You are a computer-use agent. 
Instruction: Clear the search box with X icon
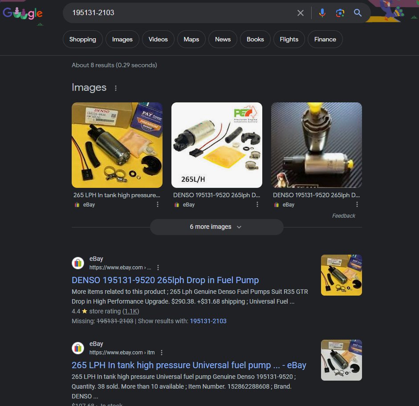[x=301, y=13]
